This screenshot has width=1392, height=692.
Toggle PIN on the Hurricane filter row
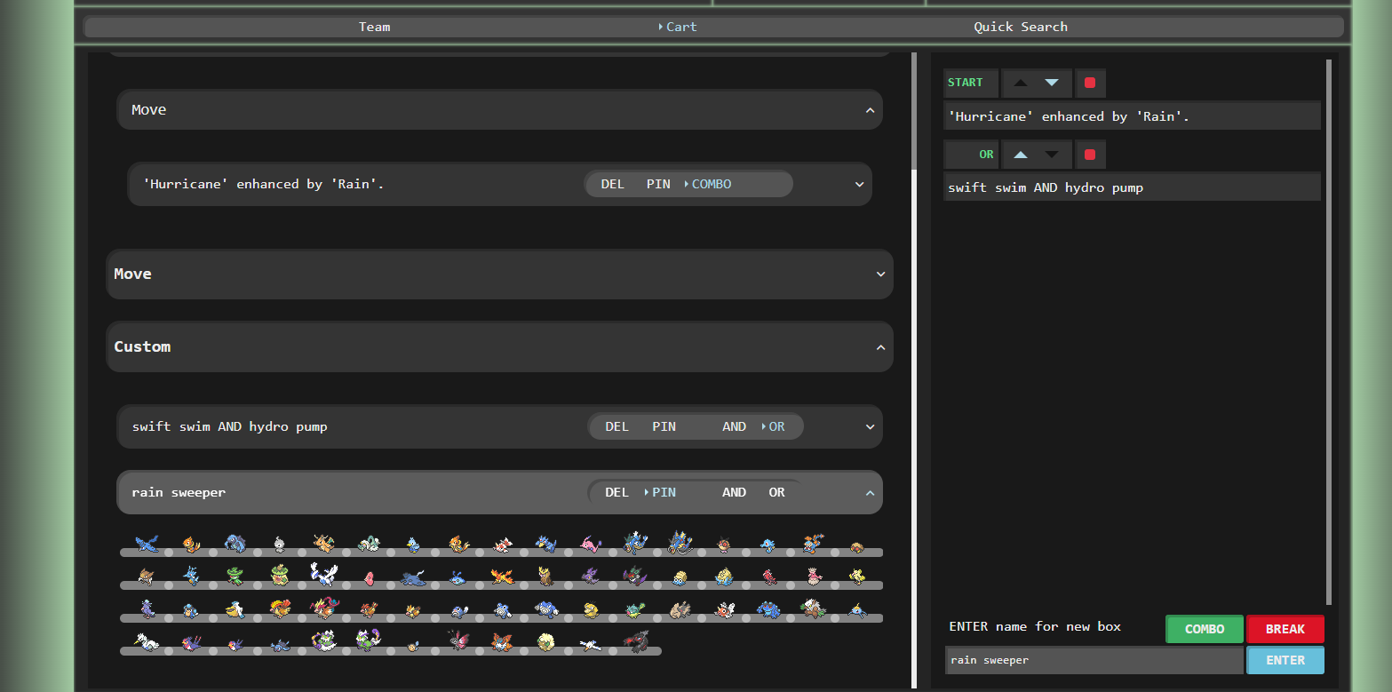point(658,184)
